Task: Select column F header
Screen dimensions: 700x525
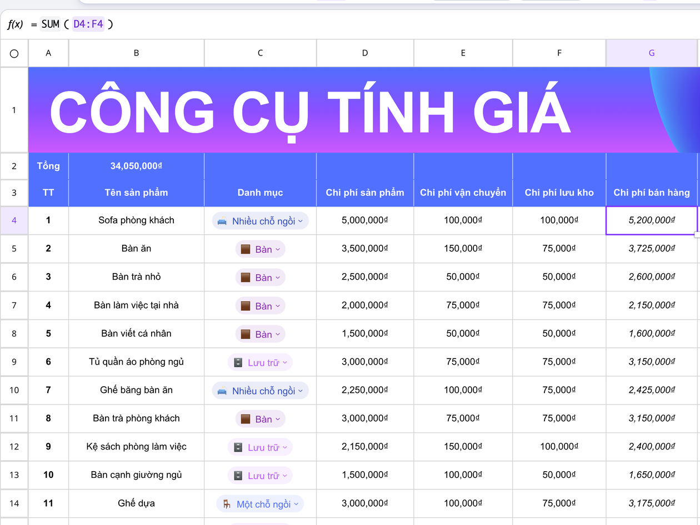Action: (x=559, y=53)
